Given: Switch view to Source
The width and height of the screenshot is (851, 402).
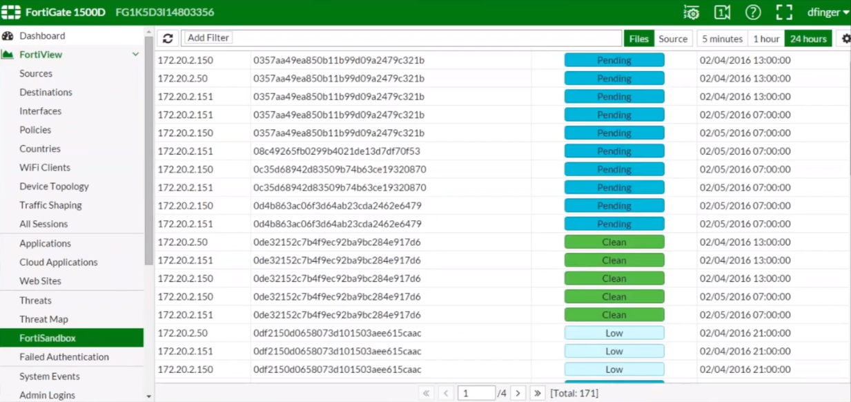Looking at the screenshot, I should pos(673,39).
